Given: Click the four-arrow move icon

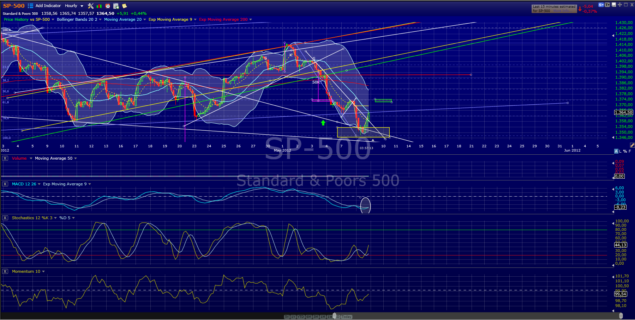Looking at the screenshot, I should click(x=620, y=5).
